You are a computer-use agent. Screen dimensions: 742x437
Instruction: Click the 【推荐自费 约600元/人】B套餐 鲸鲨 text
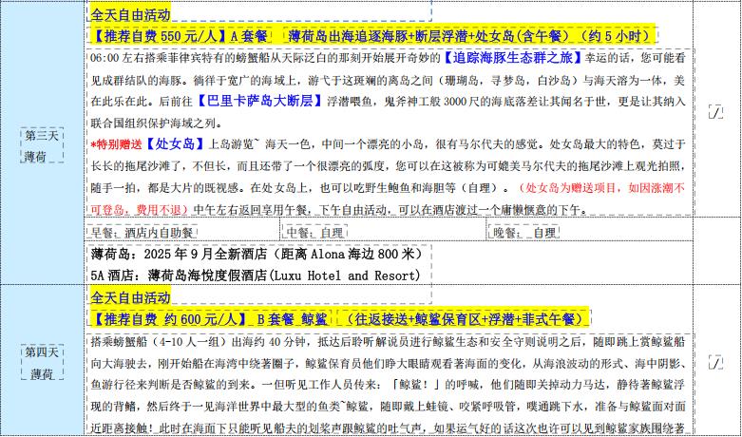click(210, 318)
